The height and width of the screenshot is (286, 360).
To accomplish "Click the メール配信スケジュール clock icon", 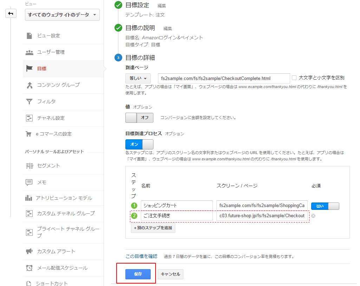I will point(29,268).
